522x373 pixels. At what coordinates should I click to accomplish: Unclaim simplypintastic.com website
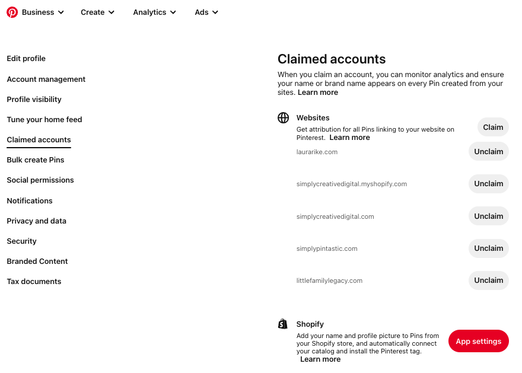[x=488, y=248]
